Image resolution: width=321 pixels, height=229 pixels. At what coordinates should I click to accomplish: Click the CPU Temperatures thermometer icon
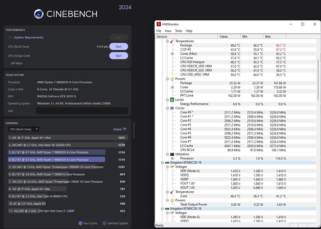172,41
